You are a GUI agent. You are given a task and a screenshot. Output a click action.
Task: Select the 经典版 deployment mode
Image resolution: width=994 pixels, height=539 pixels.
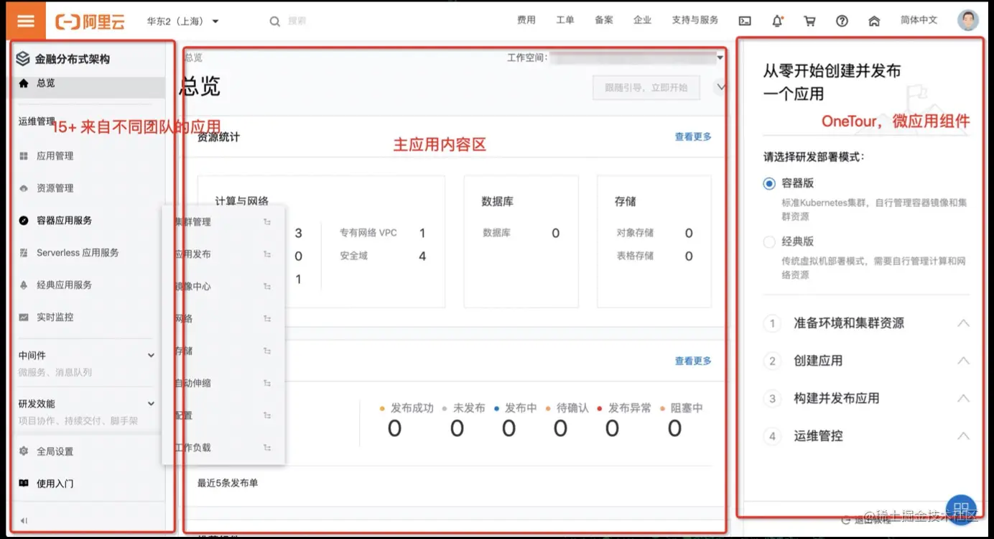[x=769, y=242]
